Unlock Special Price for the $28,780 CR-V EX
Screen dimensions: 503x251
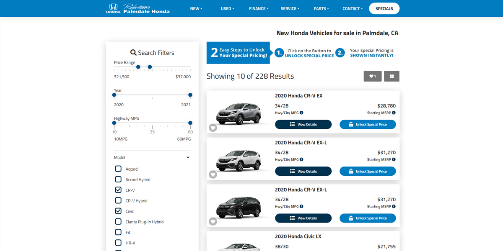click(368, 124)
